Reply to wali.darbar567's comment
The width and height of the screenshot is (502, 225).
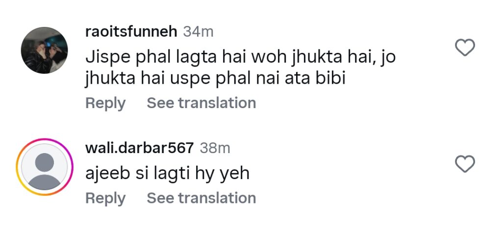(105, 198)
